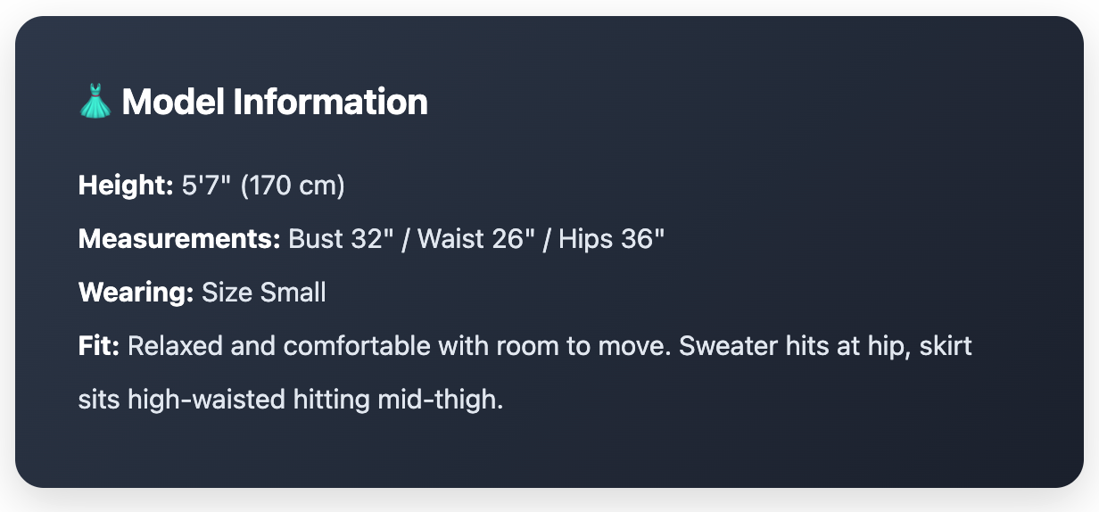This screenshot has width=1099, height=512.
Task: Select the bold Fit label
Action: point(98,345)
